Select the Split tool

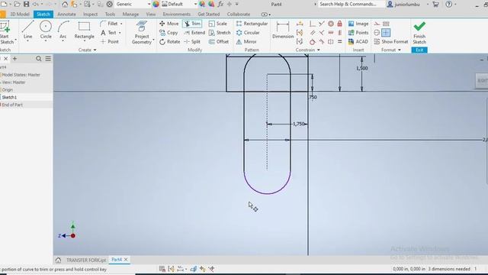[x=192, y=41]
